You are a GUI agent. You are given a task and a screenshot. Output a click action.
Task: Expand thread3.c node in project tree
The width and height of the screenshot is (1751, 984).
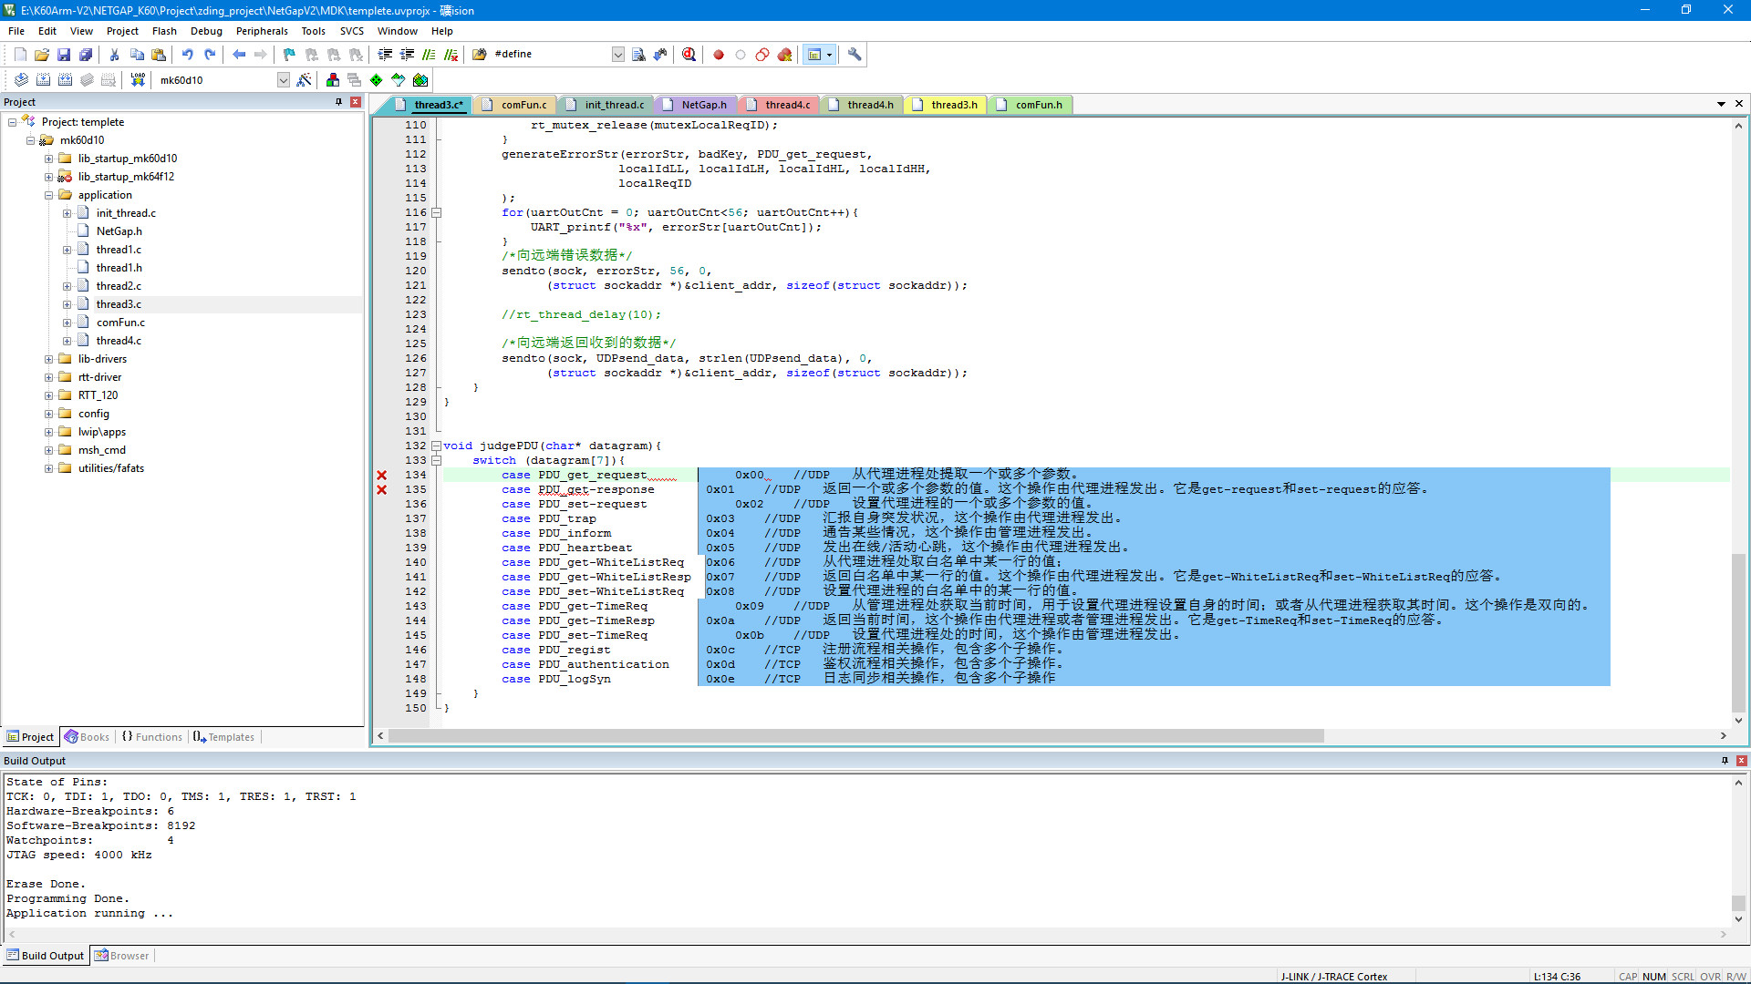(67, 304)
